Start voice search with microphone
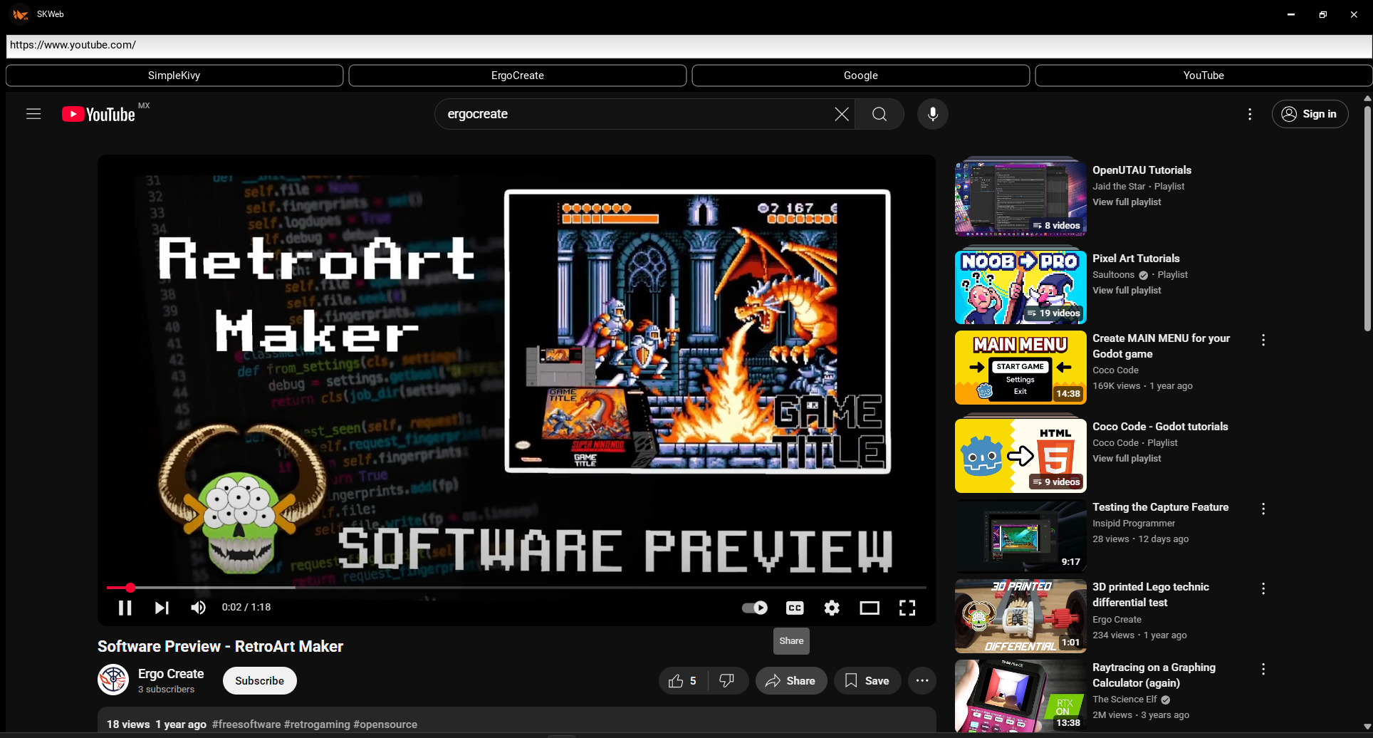This screenshot has height=738, width=1373. click(x=932, y=114)
